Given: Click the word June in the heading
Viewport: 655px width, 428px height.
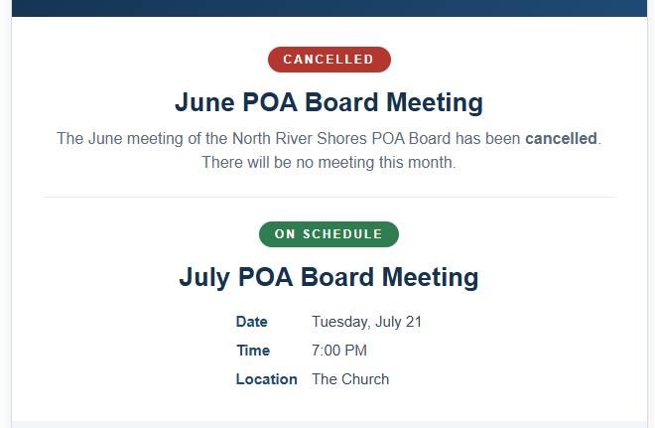Looking at the screenshot, I should [x=204, y=102].
